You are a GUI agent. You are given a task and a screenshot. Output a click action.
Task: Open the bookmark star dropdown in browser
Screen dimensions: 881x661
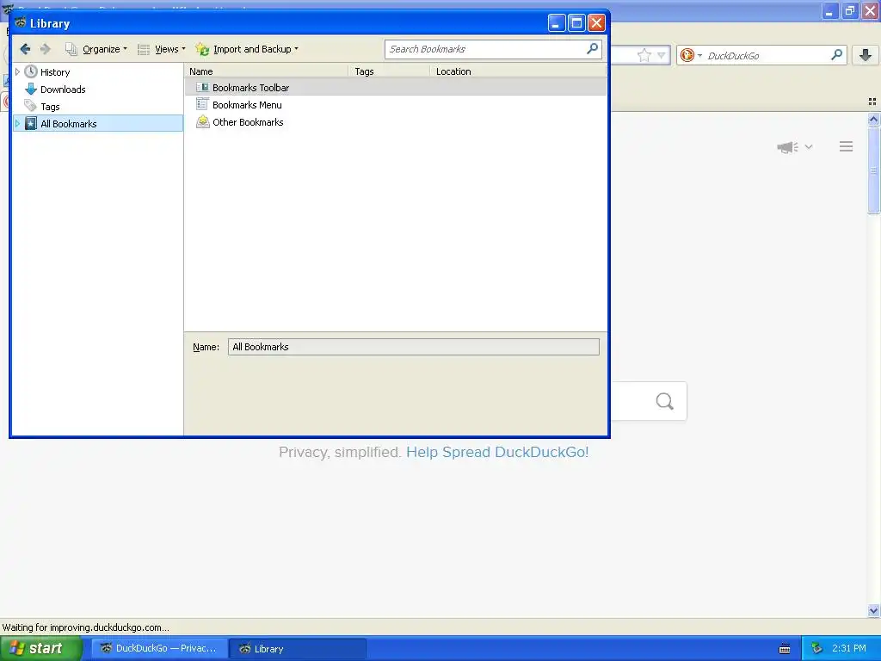(662, 55)
